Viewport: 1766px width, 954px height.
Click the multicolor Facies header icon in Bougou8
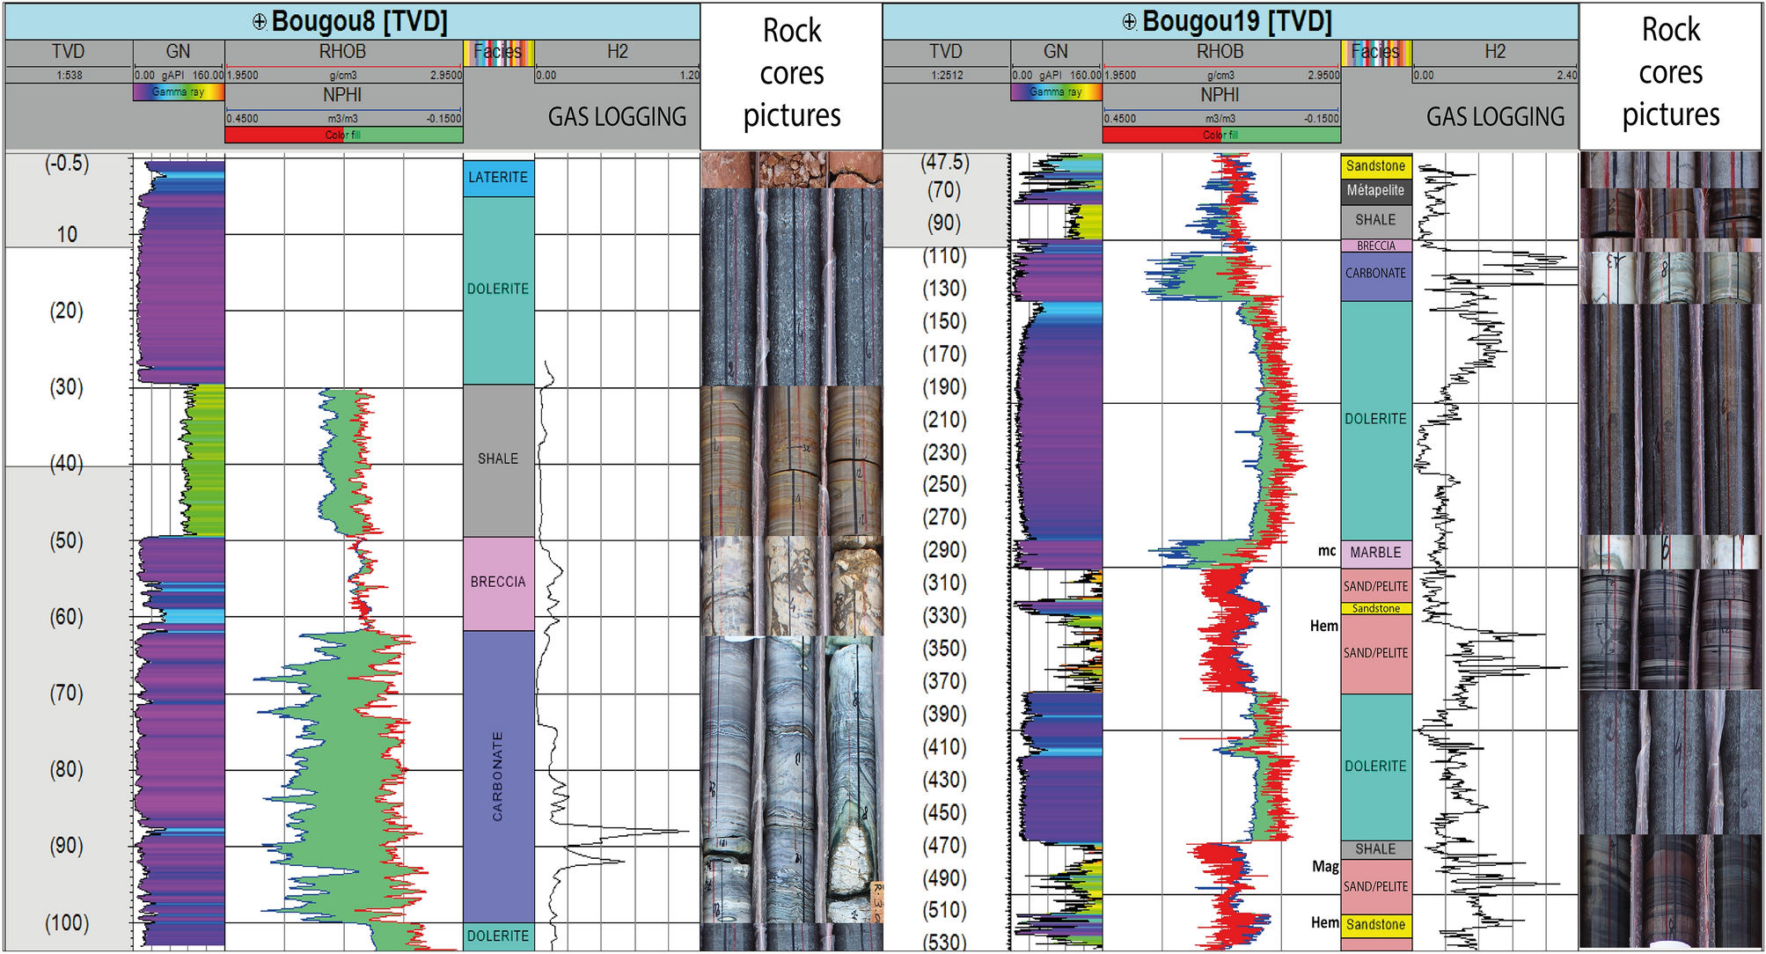pyautogui.click(x=499, y=52)
